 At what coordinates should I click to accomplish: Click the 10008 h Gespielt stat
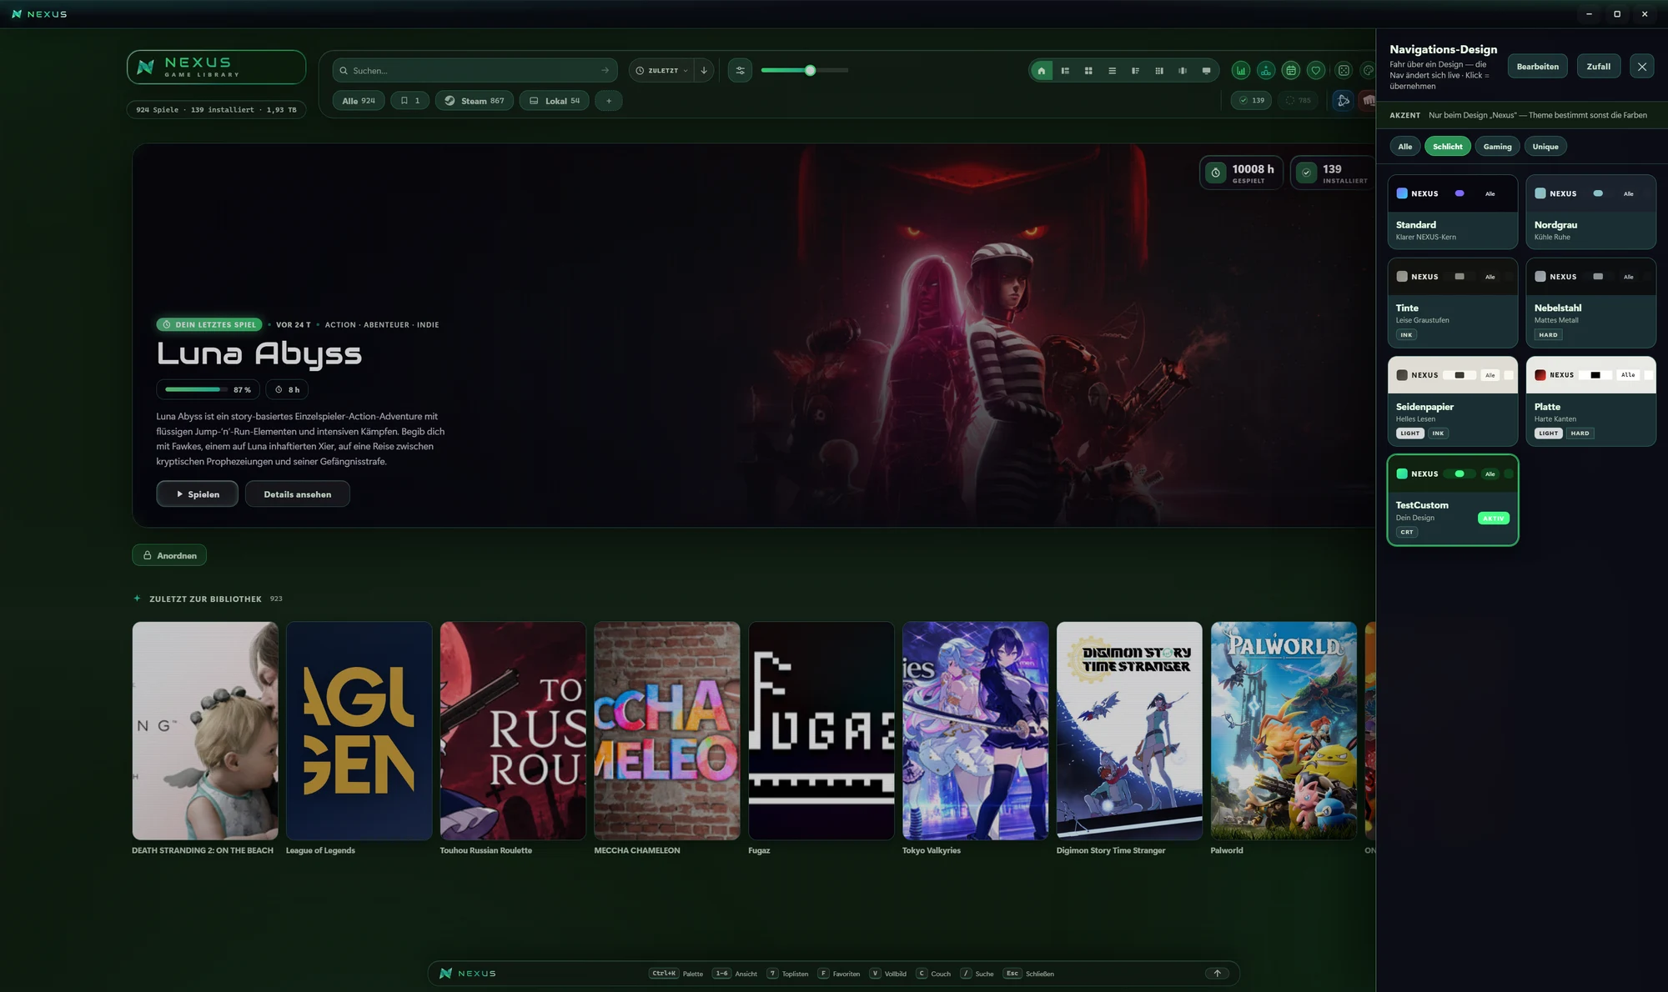(x=1241, y=173)
